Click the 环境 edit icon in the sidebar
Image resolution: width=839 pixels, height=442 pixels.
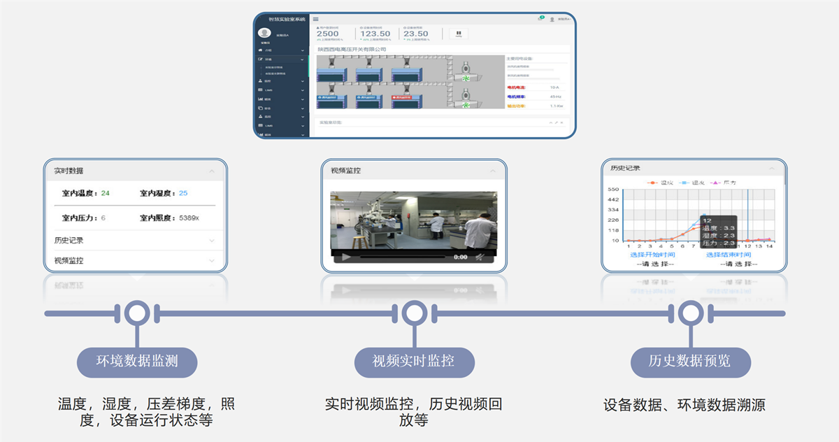pos(260,59)
